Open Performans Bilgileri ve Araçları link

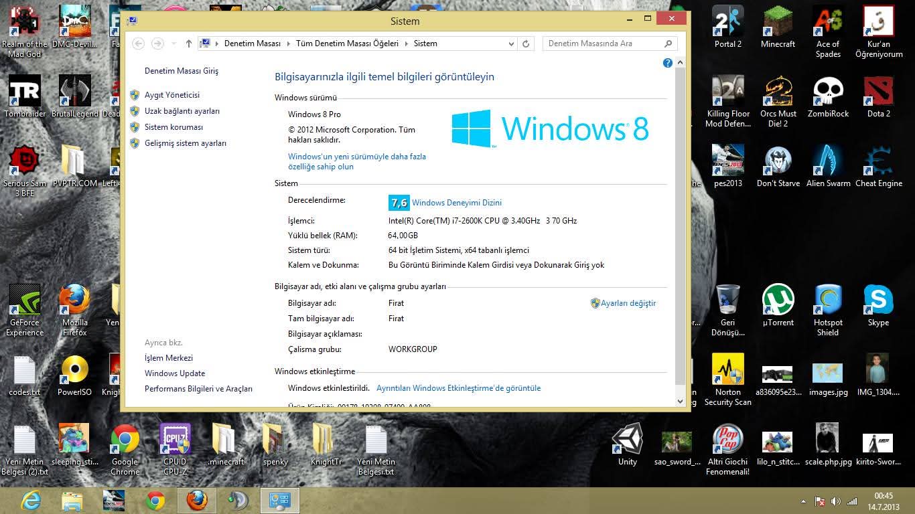point(198,389)
